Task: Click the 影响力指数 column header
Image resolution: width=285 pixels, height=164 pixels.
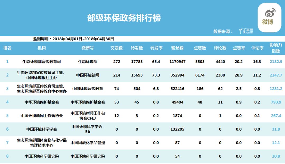Action: tap(276, 48)
